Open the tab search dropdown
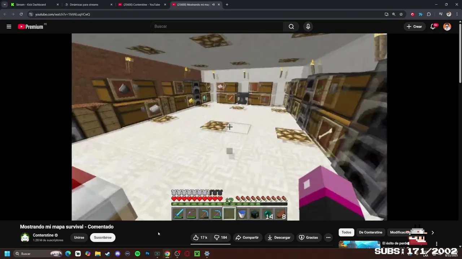The image size is (462, 259). coord(4,5)
